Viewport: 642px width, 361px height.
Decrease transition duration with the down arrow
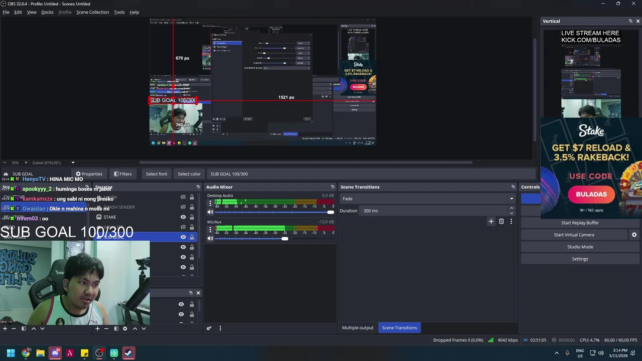click(511, 213)
